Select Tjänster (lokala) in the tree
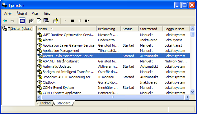The image size is (197, 114). pos(20,29)
